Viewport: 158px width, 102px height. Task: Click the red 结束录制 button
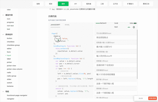[x=152, y=98]
